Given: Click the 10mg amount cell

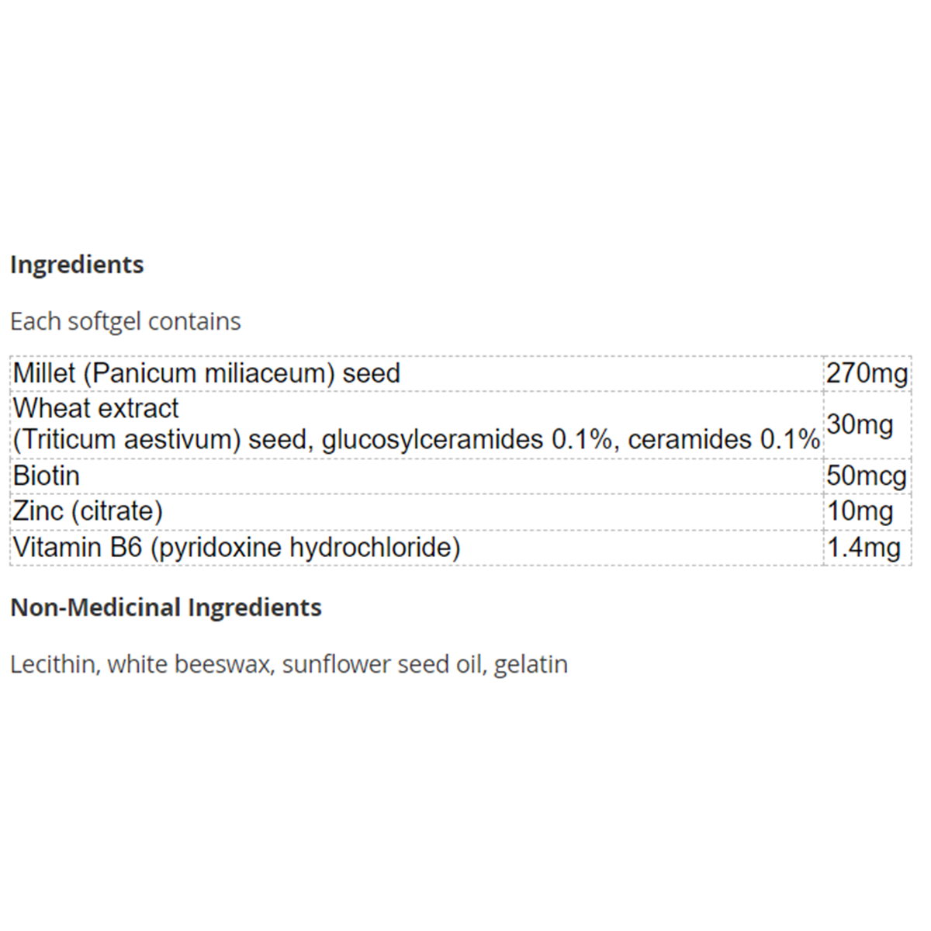Looking at the screenshot, I should [x=860, y=511].
